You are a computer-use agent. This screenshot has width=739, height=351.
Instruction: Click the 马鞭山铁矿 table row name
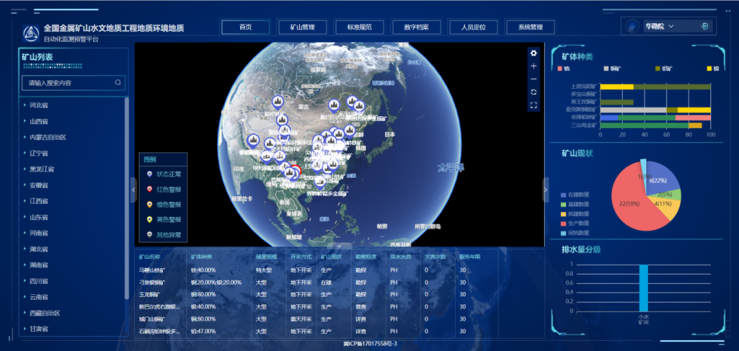tap(152, 270)
